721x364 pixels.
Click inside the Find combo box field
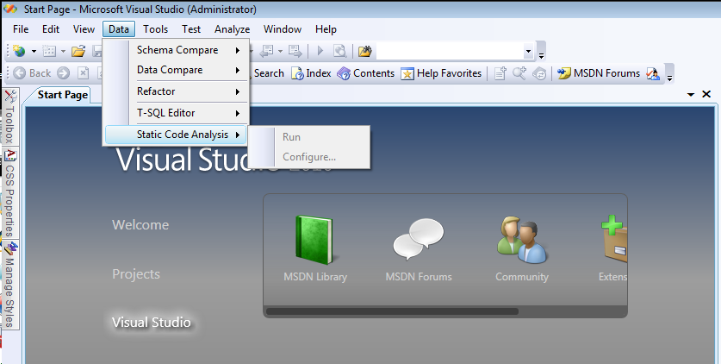[x=450, y=51]
